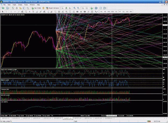Image resolution: width=168 pixels, height=123 pixels.
Task: Choose the vertical line drawing tool
Action: (x=11, y=12)
